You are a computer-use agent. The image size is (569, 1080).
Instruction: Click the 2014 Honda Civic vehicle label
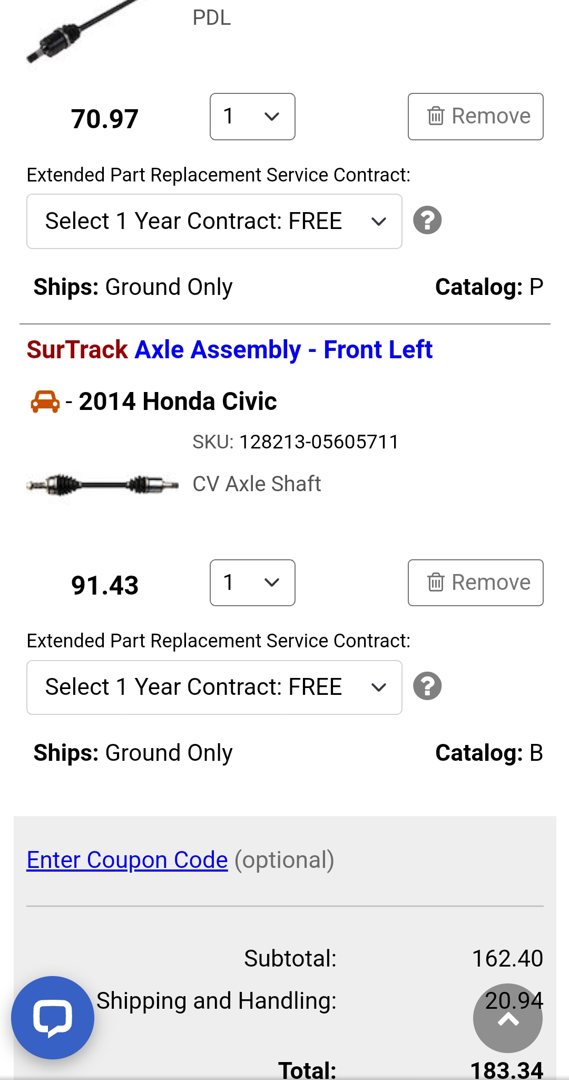tap(178, 402)
